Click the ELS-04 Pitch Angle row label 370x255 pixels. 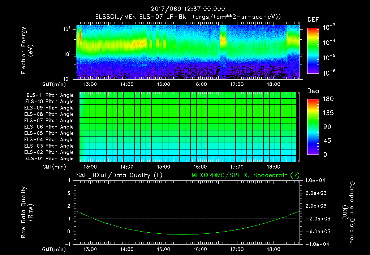(x=49, y=139)
